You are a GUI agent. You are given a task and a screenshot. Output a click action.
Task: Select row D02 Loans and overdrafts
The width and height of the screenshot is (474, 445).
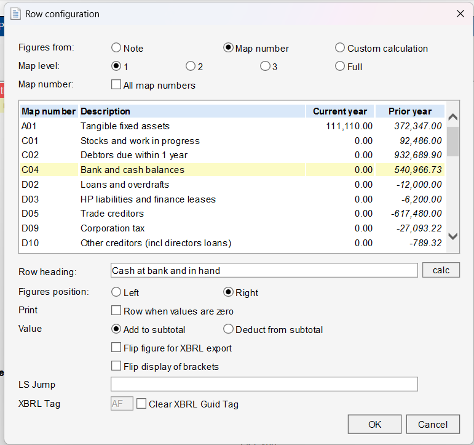[232, 185]
